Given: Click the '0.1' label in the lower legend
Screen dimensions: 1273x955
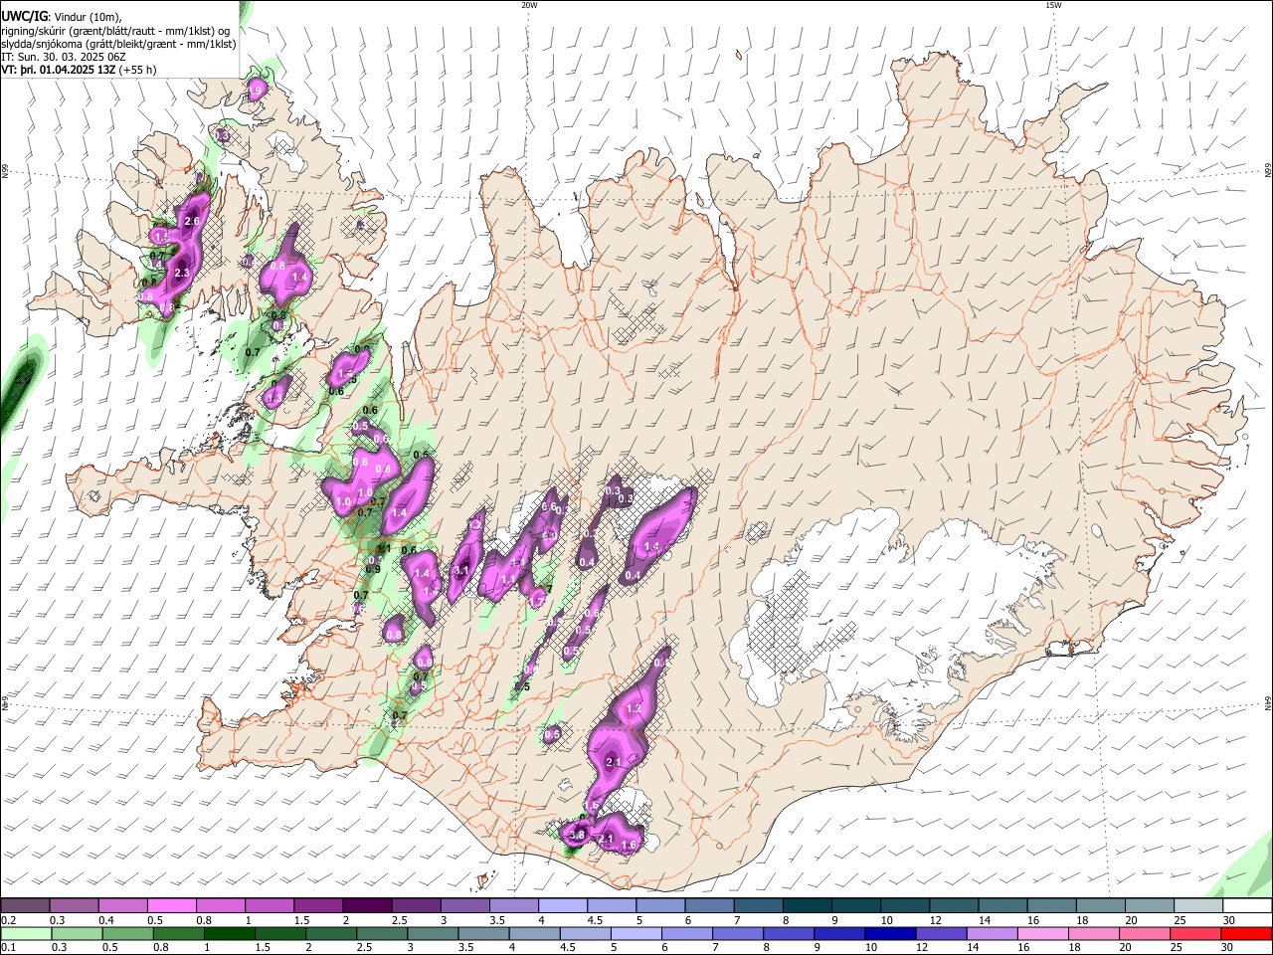Looking at the screenshot, I should click(8, 948).
